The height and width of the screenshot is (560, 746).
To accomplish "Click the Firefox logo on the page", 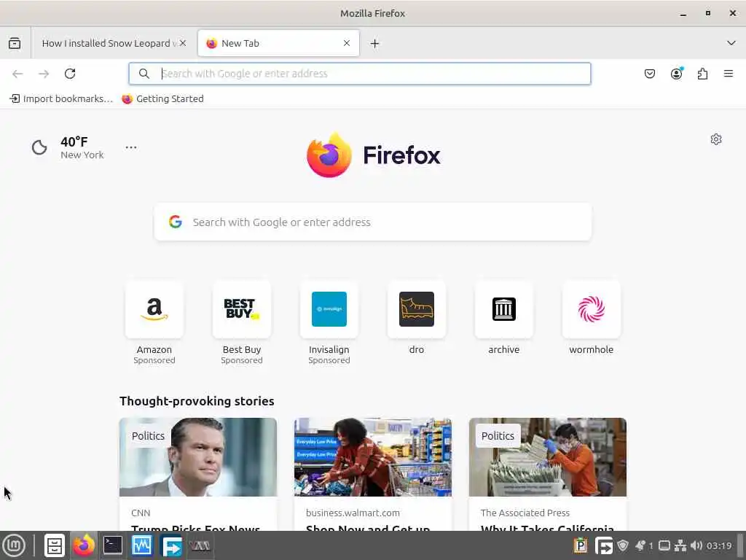I will (x=374, y=155).
